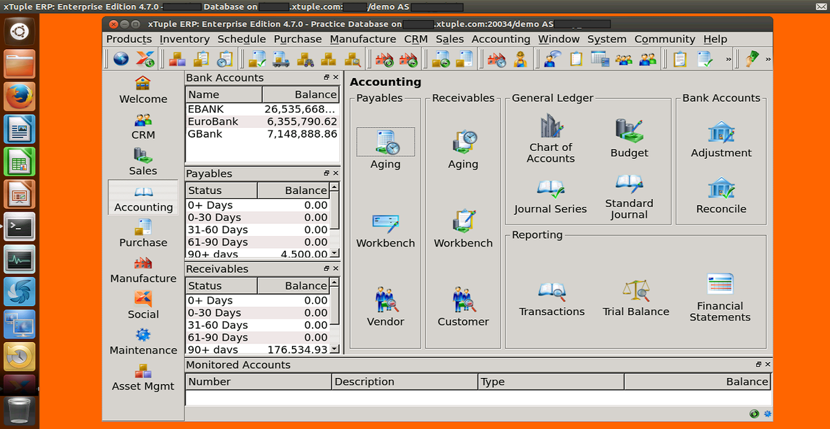Open the Ubuntu Dash search button
The image size is (830, 429).
[19, 31]
